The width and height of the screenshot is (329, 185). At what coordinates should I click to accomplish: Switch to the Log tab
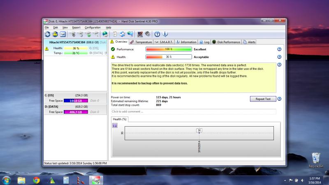[204, 42]
